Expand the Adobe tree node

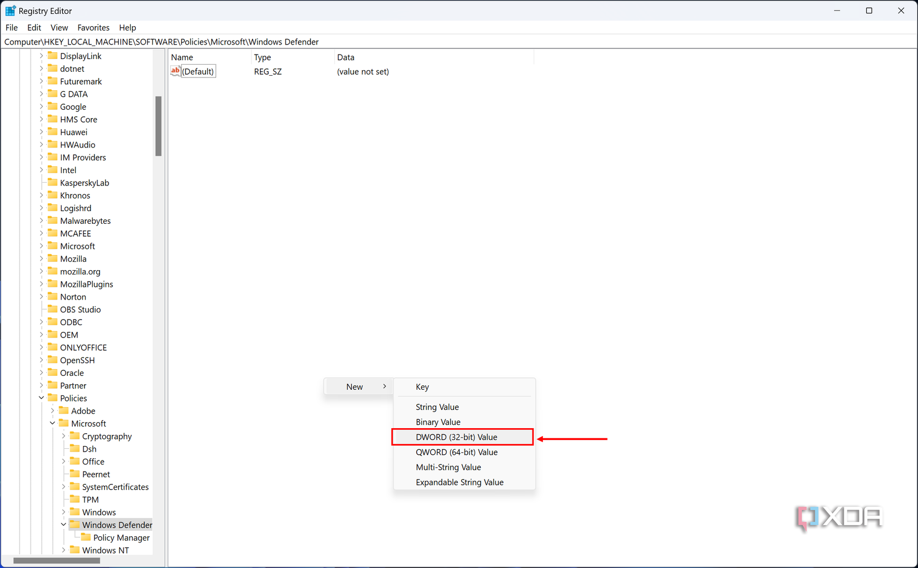point(52,410)
